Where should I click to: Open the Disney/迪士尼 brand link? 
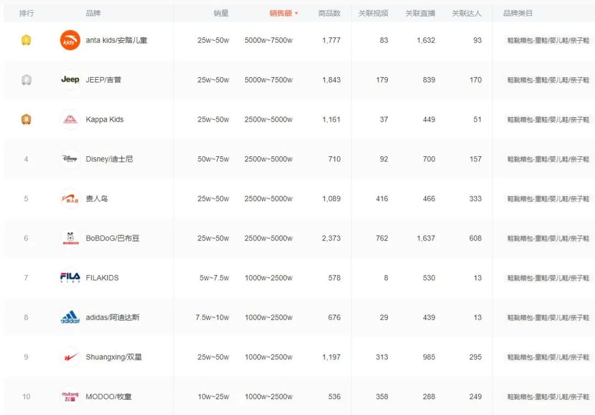coord(109,159)
